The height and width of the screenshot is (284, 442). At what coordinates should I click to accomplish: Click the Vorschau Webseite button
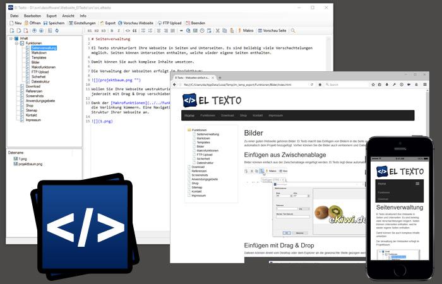click(136, 23)
